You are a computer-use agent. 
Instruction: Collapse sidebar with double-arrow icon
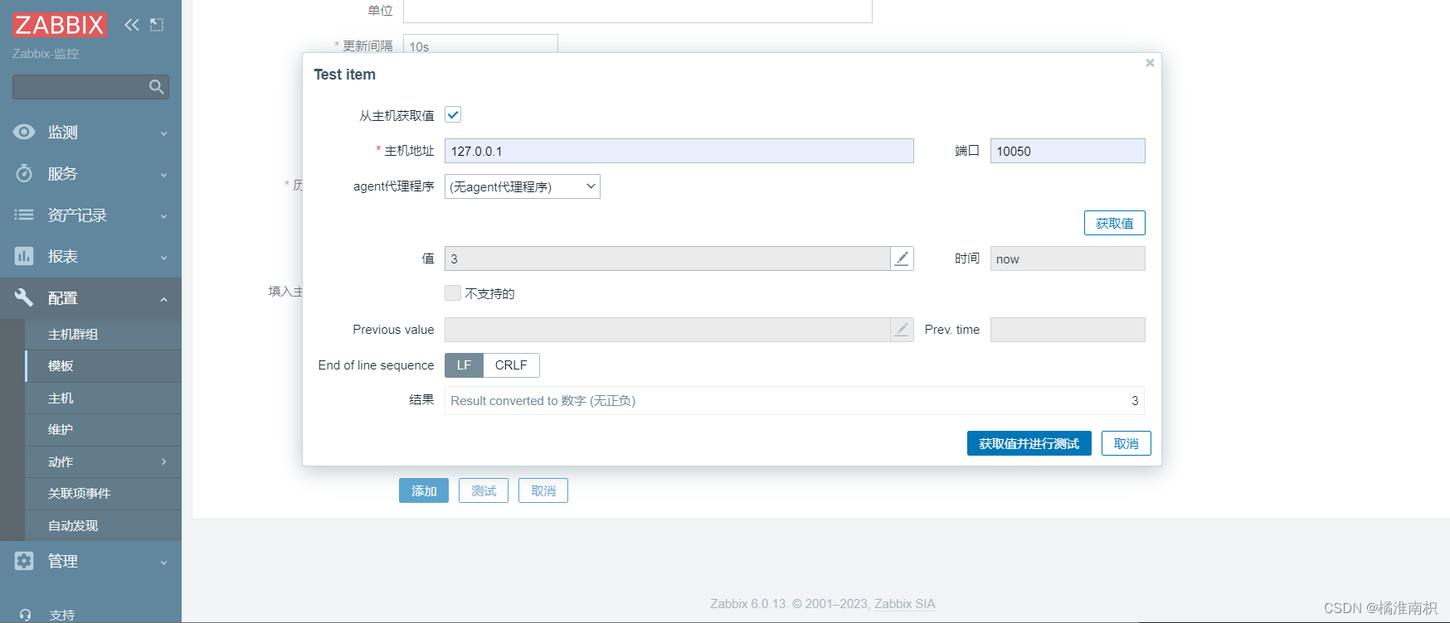pyautogui.click(x=132, y=25)
